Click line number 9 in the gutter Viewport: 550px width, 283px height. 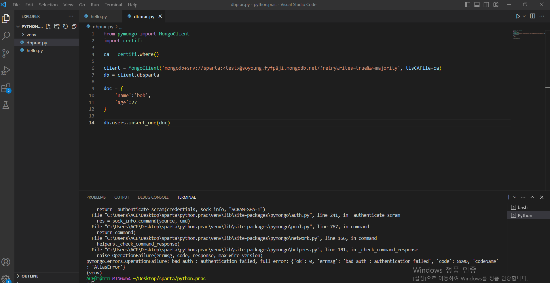[93, 89]
